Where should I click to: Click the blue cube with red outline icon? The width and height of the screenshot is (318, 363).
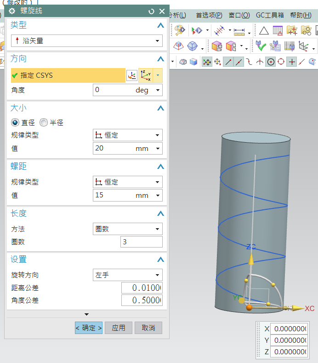pos(193,62)
